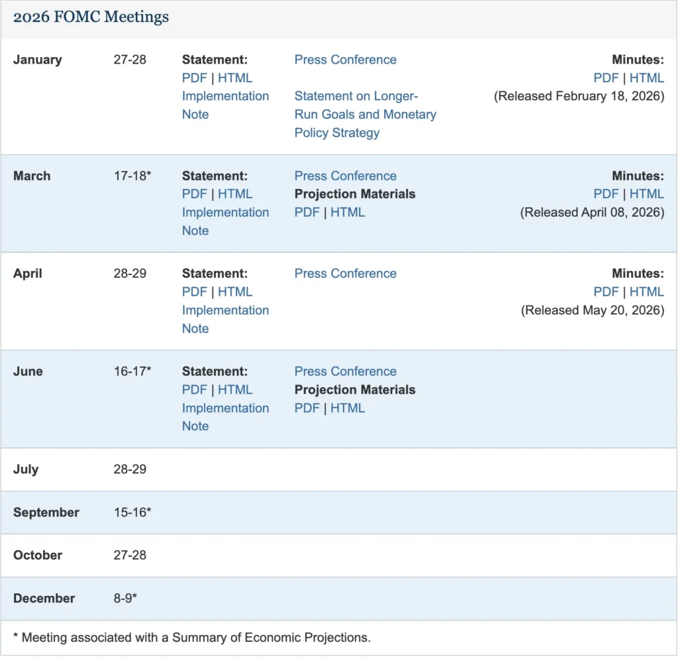The image size is (678, 657).
Task: Open January minutes PDF link
Action: 606,78
